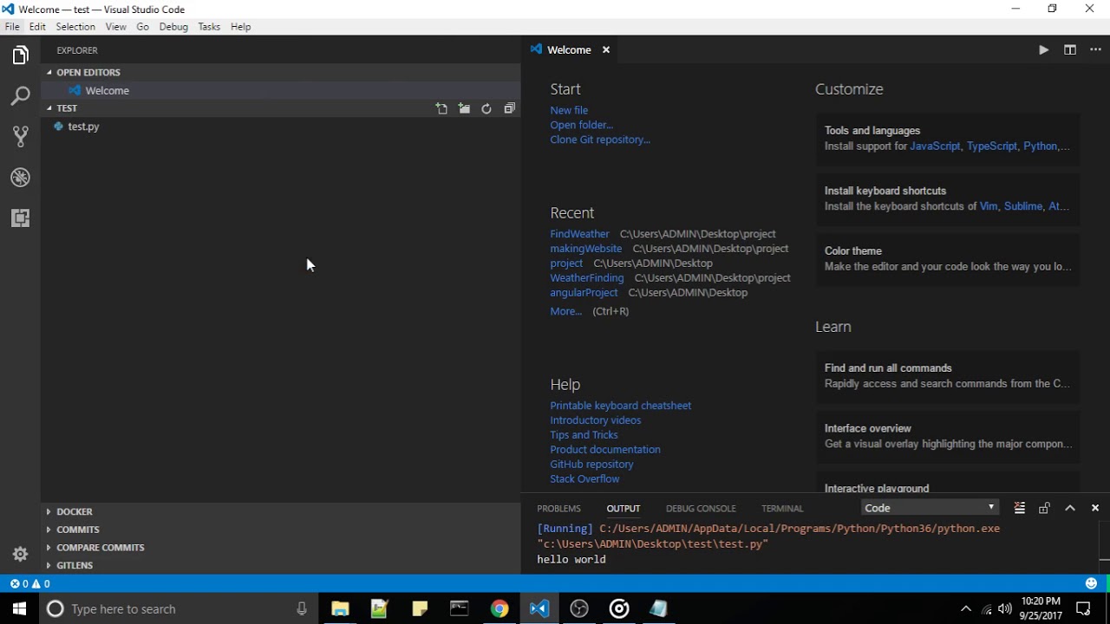
Task: Click the errors and warnings status indicator
Action: 29,584
